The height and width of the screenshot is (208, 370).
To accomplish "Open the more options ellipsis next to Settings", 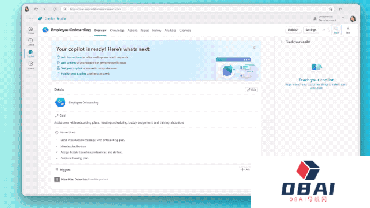I will click(324, 30).
